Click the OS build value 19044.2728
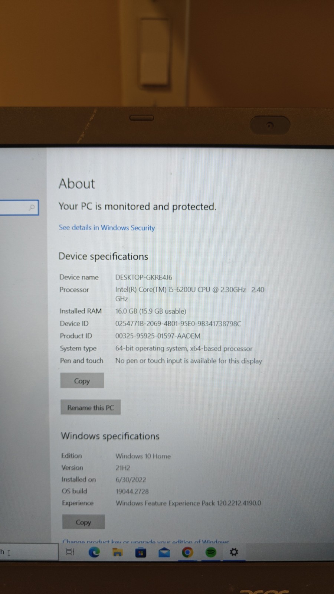This screenshot has width=334, height=594. (132, 491)
